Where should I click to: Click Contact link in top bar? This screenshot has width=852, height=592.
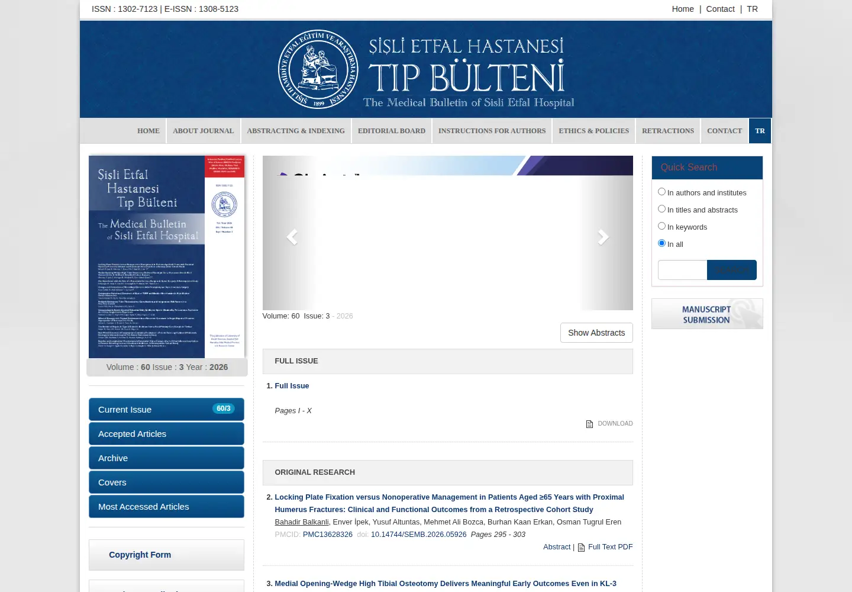720,9
